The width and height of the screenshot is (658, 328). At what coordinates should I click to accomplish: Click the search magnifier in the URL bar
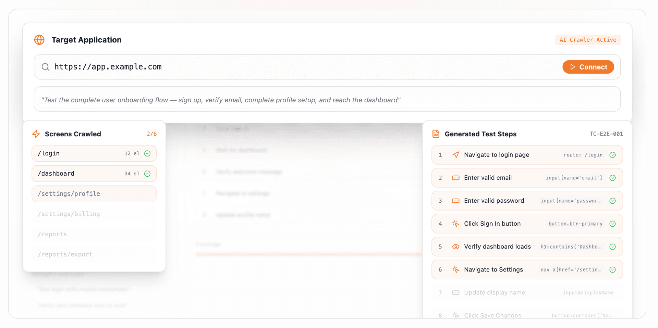coord(45,67)
